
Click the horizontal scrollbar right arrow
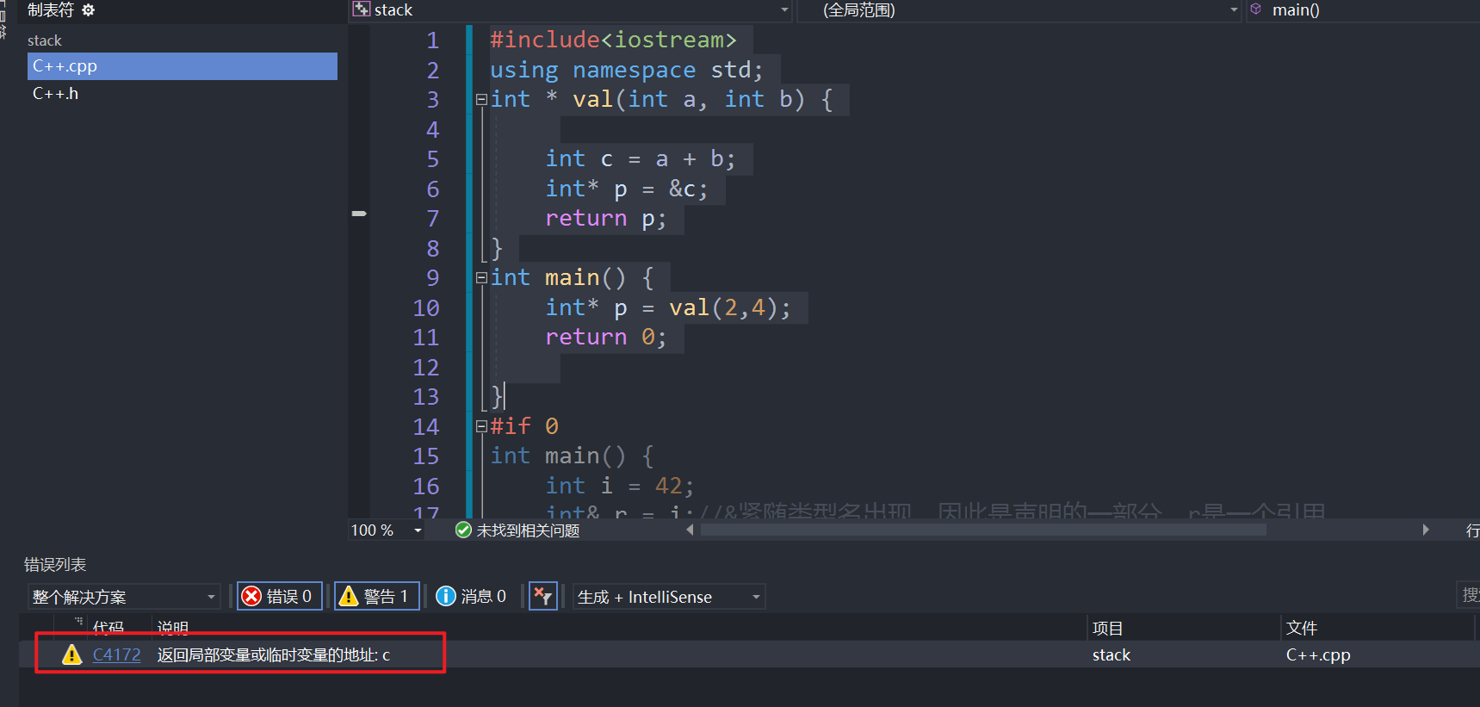pyautogui.click(x=1426, y=530)
